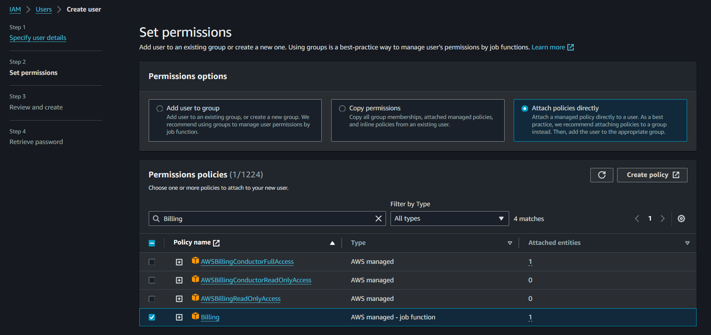Click the refresh policies icon button
711x335 pixels.
tap(601, 175)
